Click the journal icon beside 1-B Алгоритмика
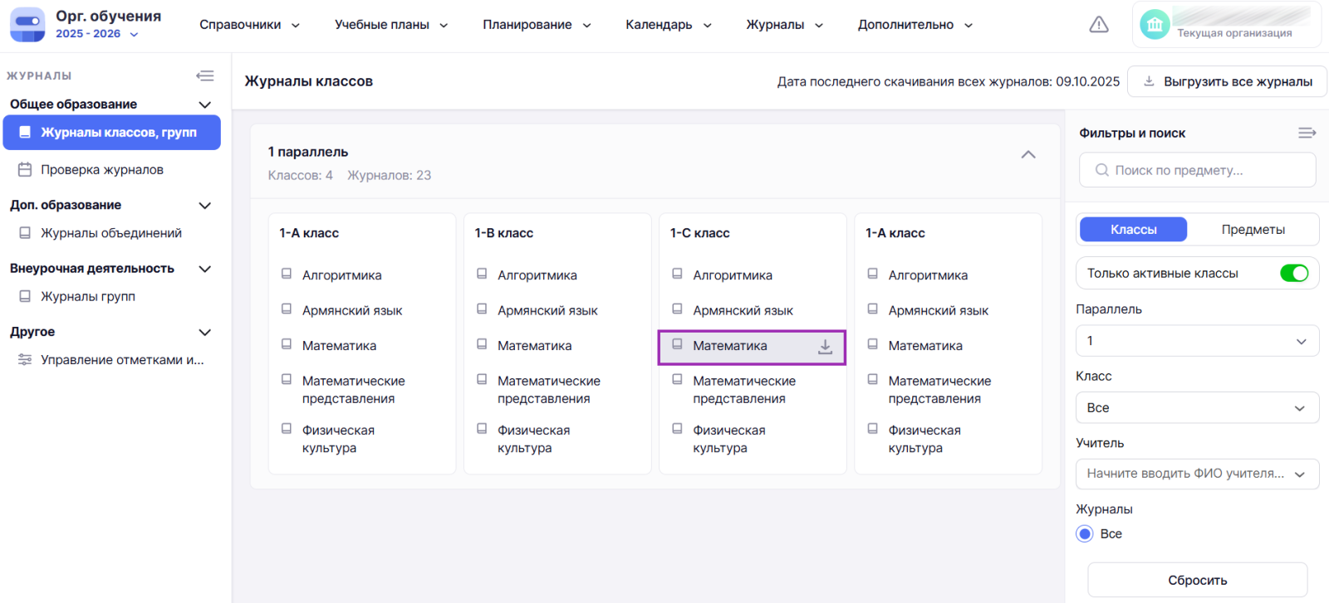The image size is (1329, 603). (x=482, y=274)
